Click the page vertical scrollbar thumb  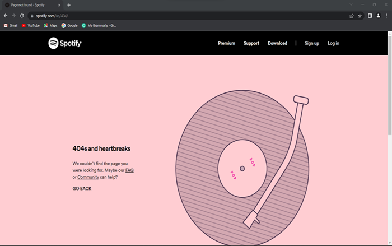click(390, 85)
